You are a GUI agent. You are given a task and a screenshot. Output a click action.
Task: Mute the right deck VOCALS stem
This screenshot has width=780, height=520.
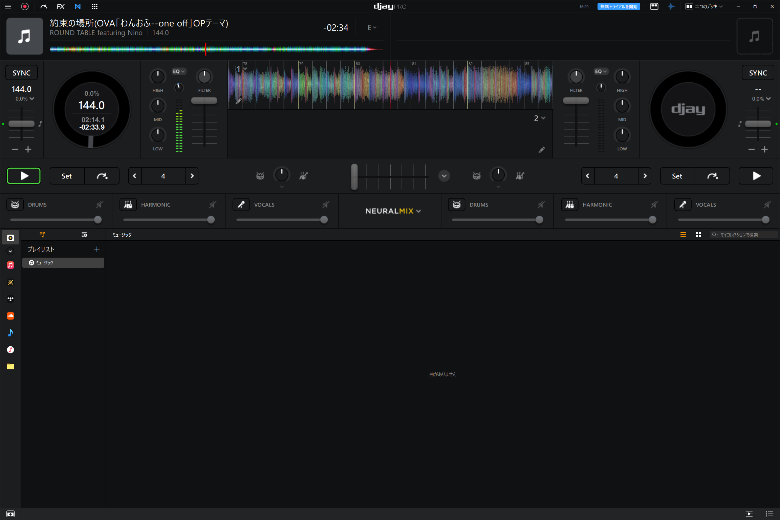(767, 204)
